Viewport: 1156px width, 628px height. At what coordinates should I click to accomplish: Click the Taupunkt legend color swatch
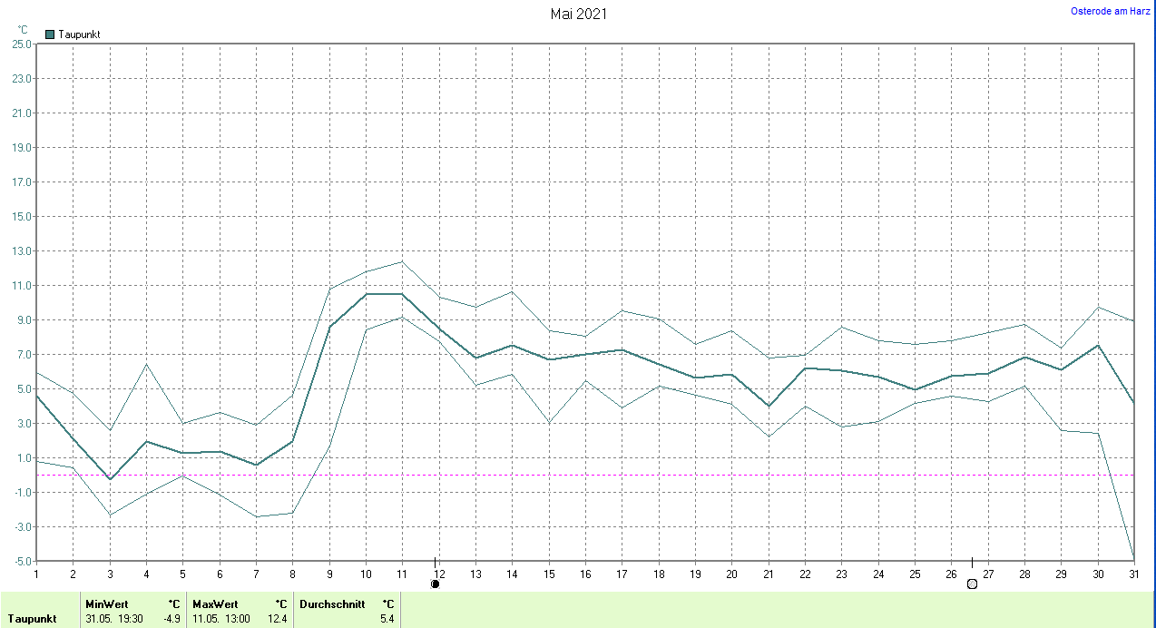pyautogui.click(x=50, y=34)
